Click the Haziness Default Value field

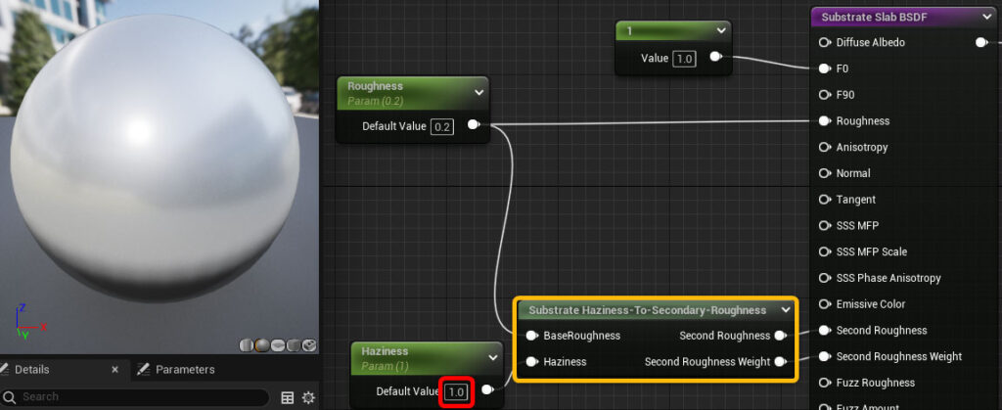(456, 391)
